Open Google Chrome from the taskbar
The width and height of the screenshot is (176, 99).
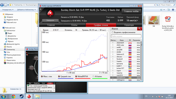click(x=14, y=96)
